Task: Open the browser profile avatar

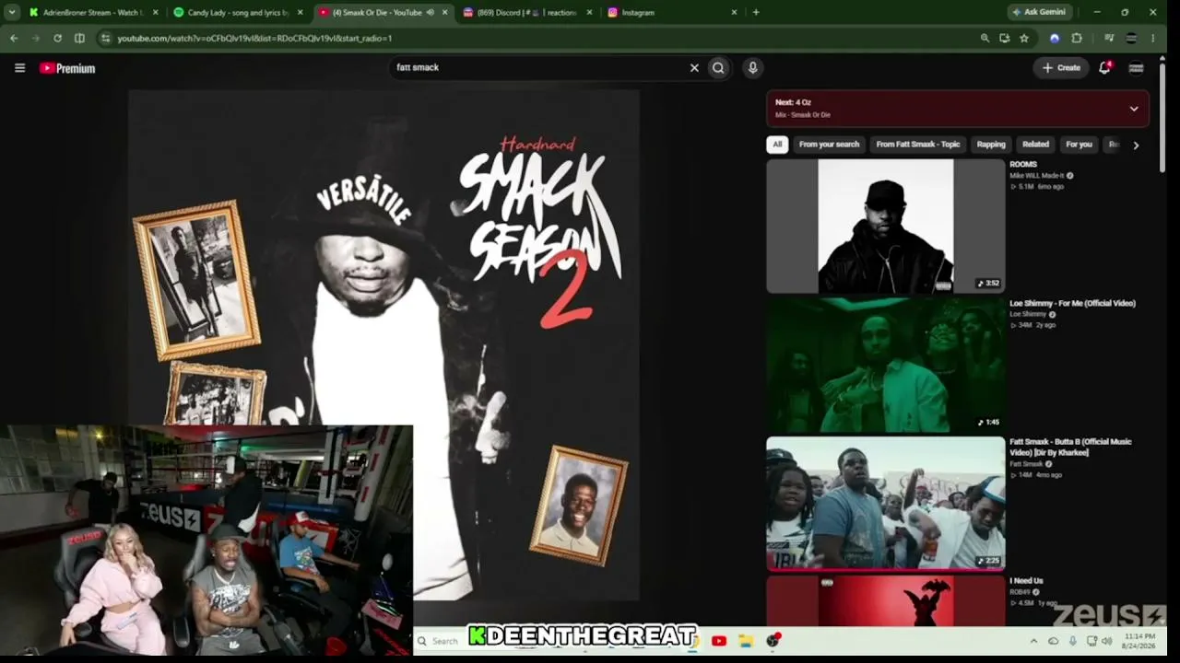Action: 1131,38
